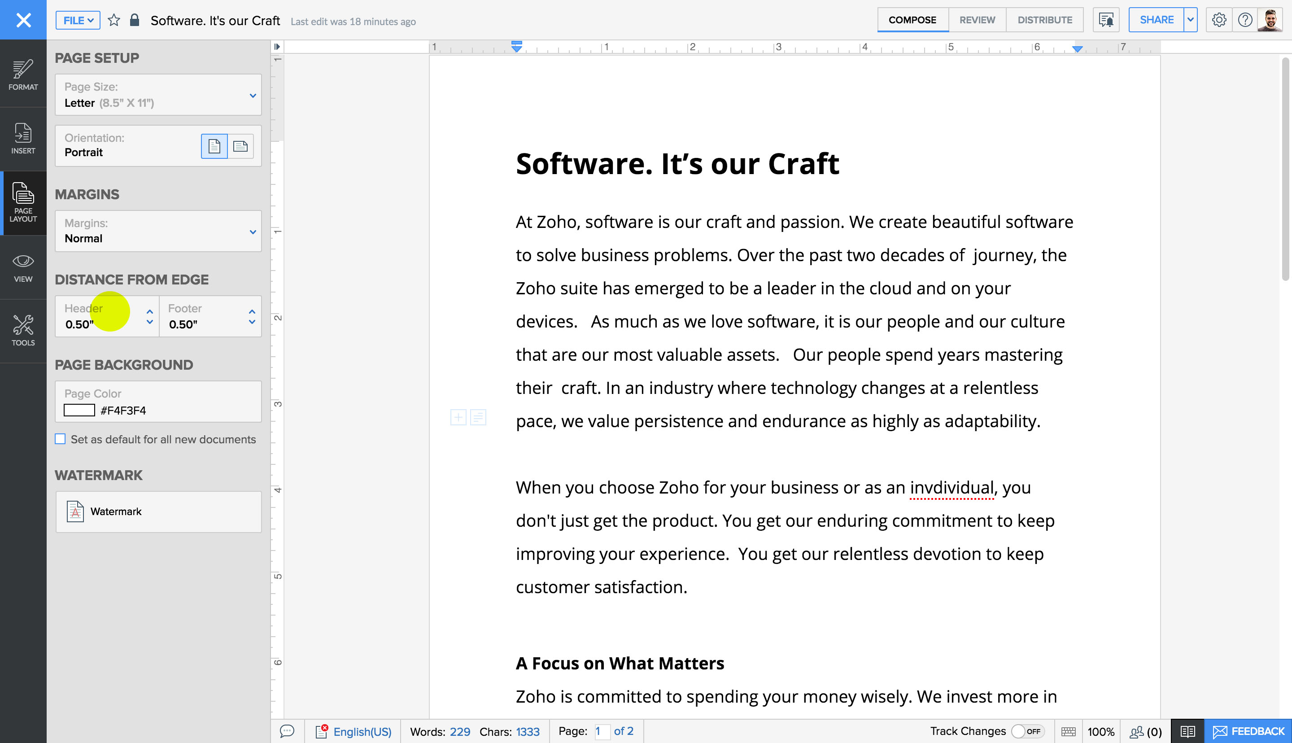The height and width of the screenshot is (743, 1292).
Task: Select landscape orientation
Action: (241, 146)
